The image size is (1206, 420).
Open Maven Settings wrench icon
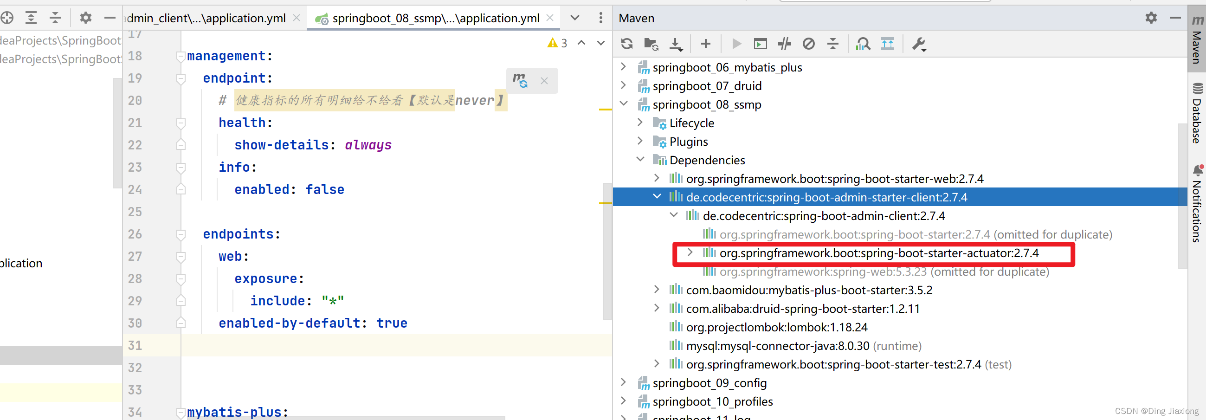pos(919,44)
